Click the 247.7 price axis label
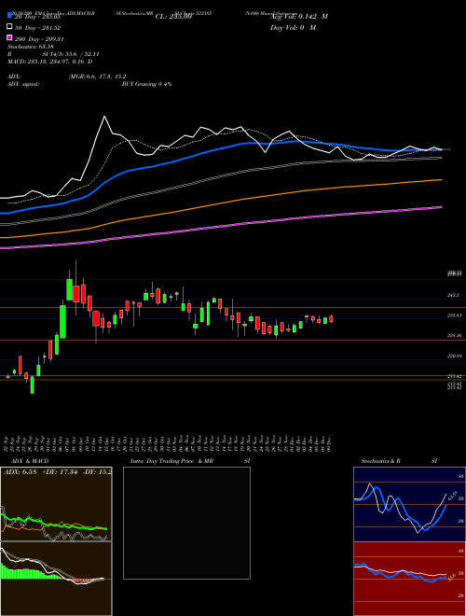The height and width of the screenshot is (616, 466). (454, 295)
